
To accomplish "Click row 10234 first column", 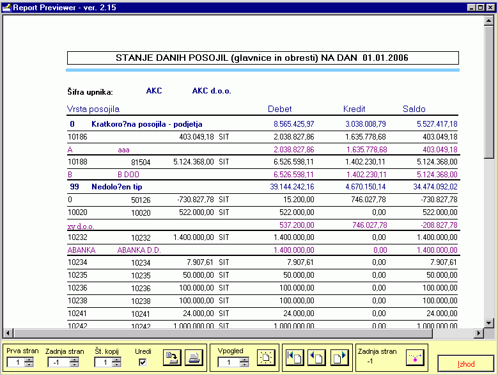I will click(x=77, y=262).
